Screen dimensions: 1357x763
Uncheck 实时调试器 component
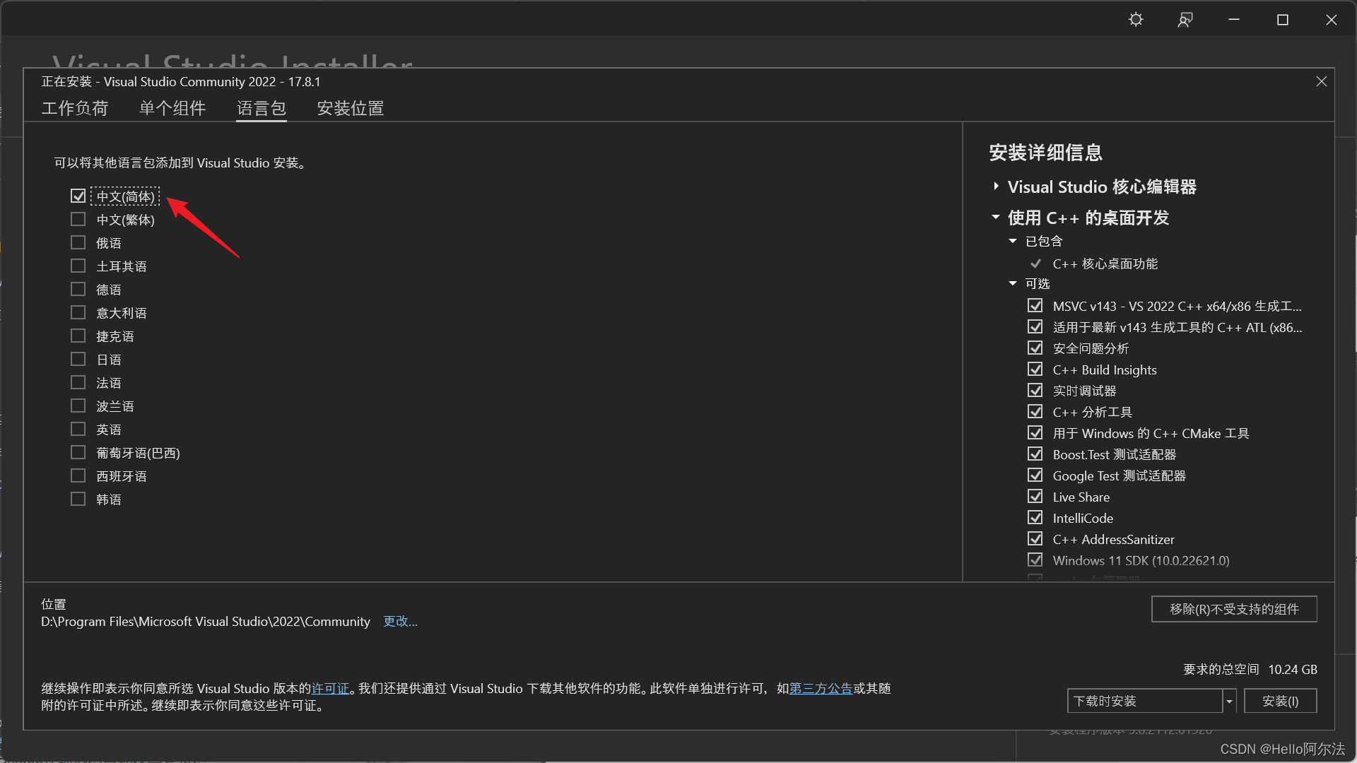(1035, 391)
